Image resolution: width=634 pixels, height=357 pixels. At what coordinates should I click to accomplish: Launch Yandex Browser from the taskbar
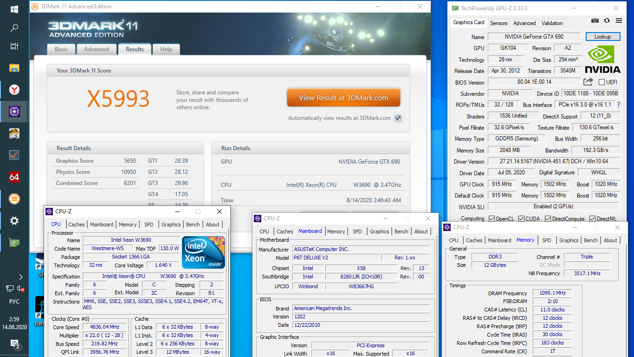tap(14, 89)
